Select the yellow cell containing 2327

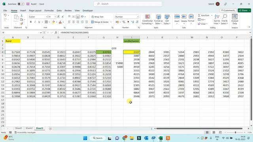point(132,52)
